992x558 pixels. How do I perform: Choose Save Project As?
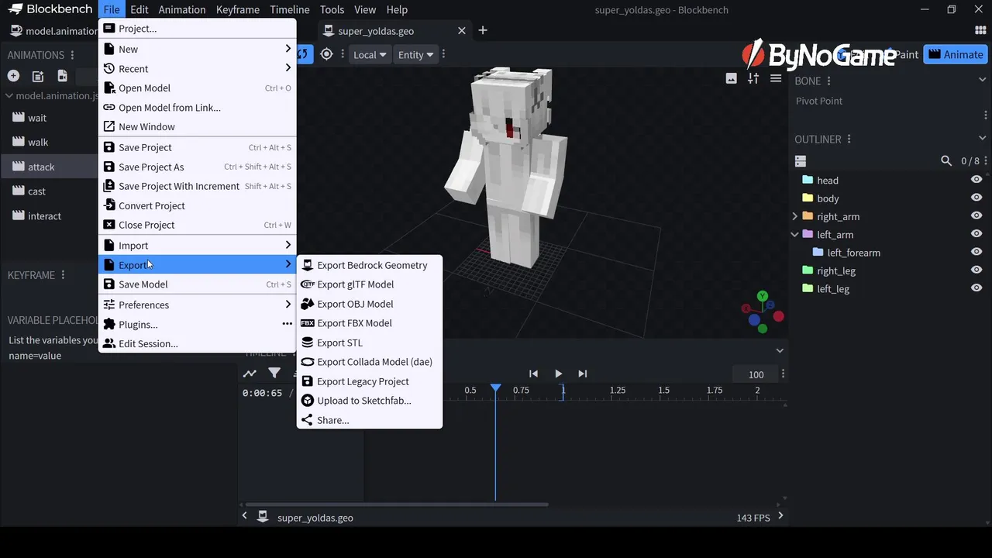point(198,167)
